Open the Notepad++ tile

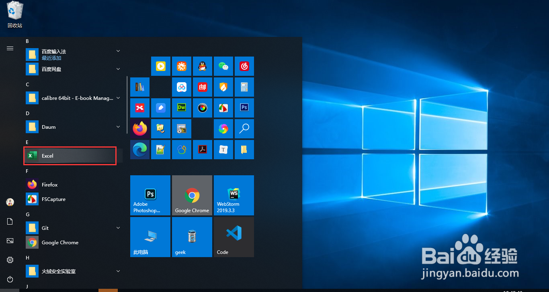coord(161,150)
